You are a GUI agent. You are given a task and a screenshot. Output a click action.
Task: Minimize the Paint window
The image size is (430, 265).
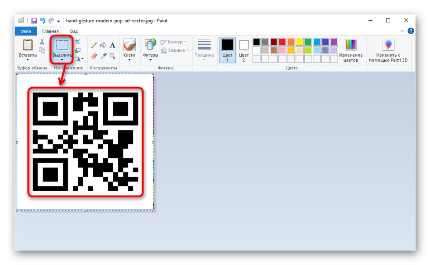[370, 20]
